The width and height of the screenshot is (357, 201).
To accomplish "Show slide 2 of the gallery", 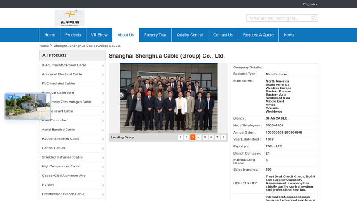I will 187,138.
